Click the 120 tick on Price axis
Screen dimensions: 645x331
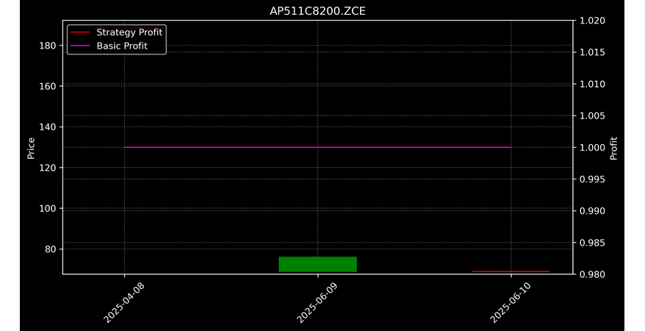pos(48,168)
